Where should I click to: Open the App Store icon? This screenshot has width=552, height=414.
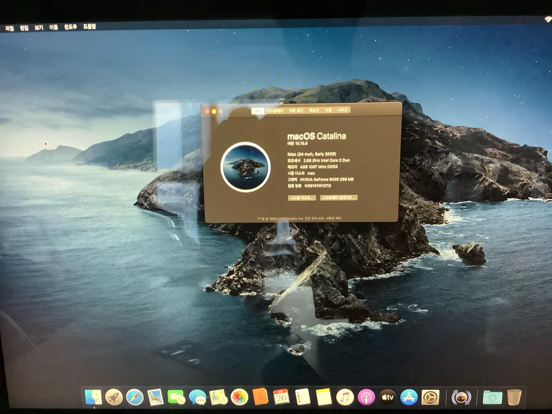tap(408, 397)
